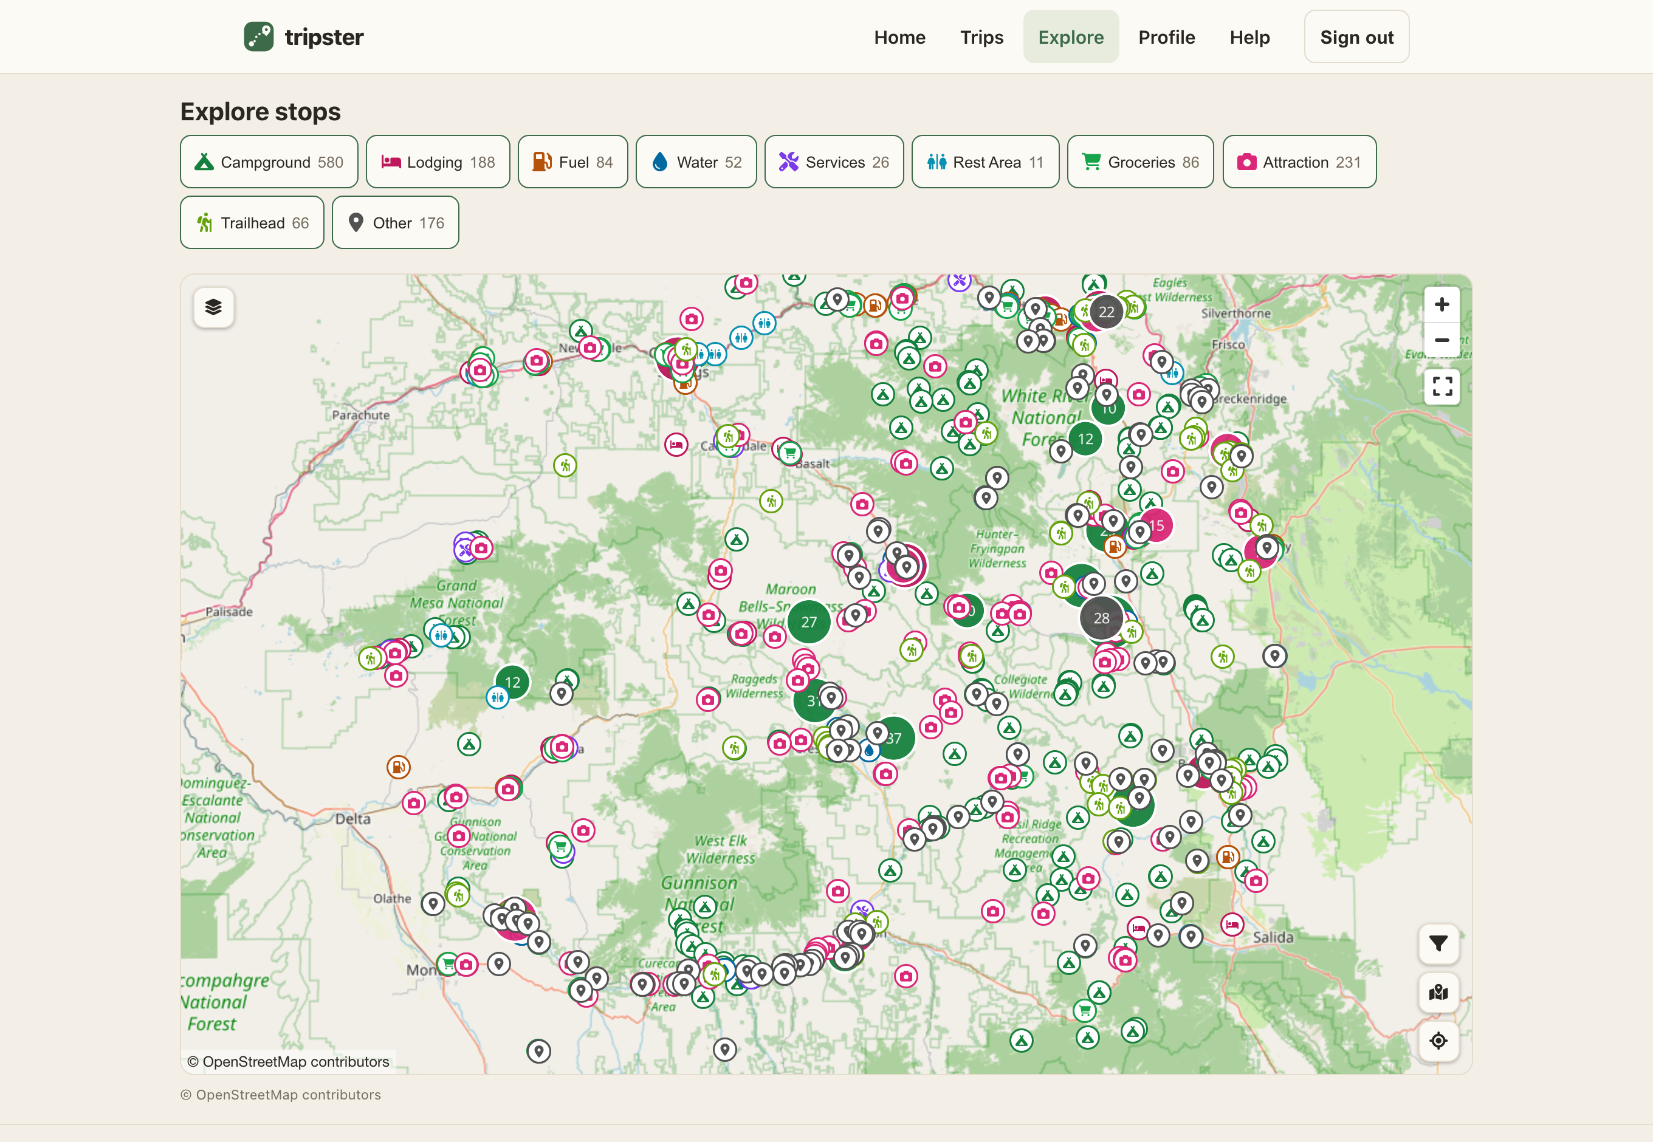This screenshot has height=1142, width=1653.
Task: Click the Sign out button
Action: click(1356, 36)
